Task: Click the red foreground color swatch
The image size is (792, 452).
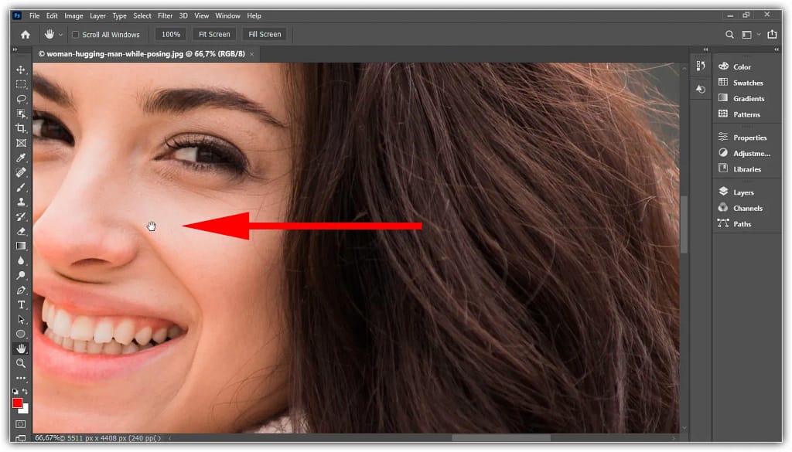Action: 18,403
